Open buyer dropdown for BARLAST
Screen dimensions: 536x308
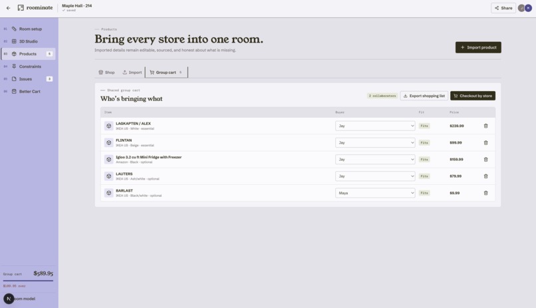tap(375, 193)
